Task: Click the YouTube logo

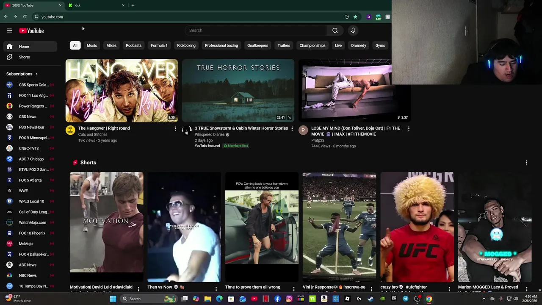Action: pyautogui.click(x=31, y=30)
